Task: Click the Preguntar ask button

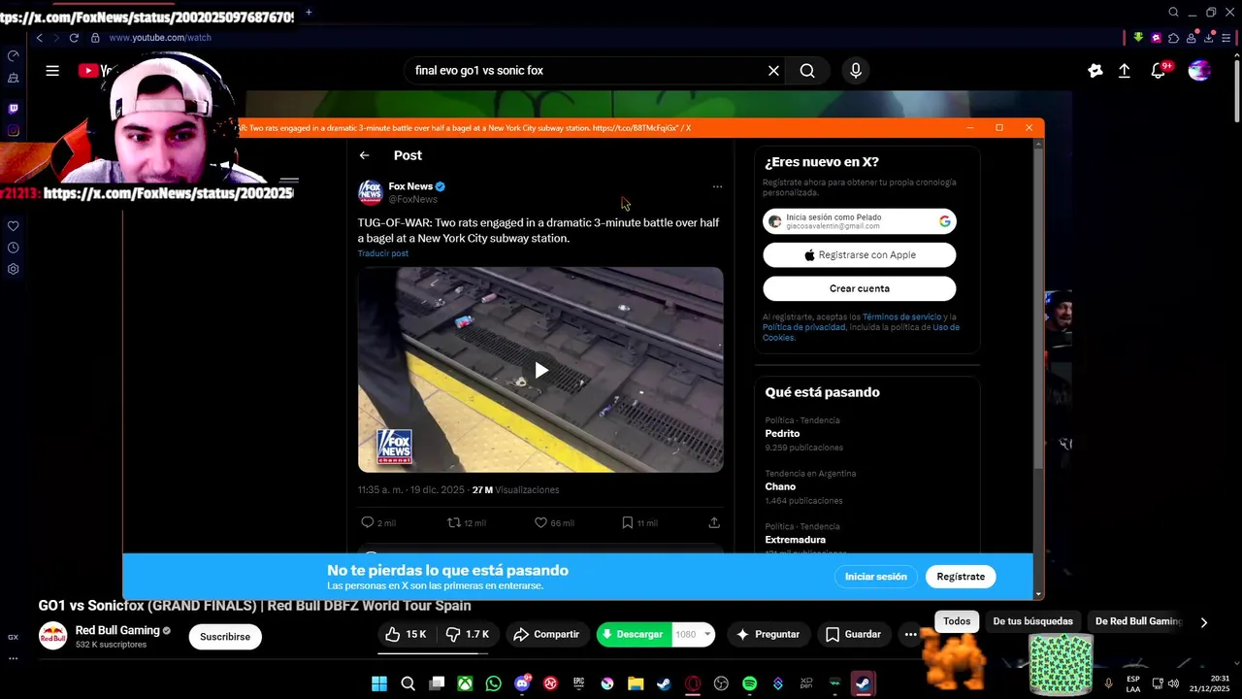Action: tap(768, 634)
